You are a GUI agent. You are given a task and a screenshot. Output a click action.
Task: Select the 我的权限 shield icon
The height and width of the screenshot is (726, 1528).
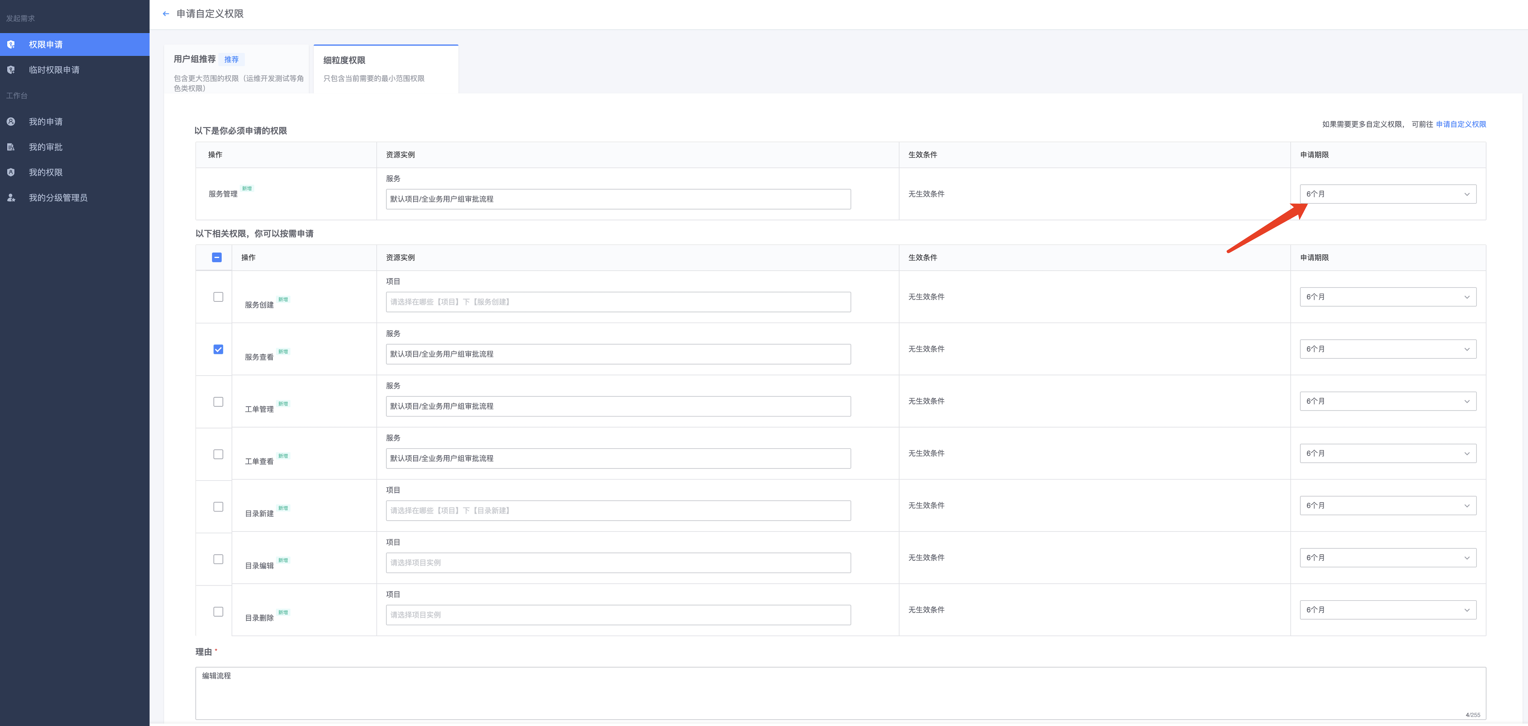click(11, 172)
